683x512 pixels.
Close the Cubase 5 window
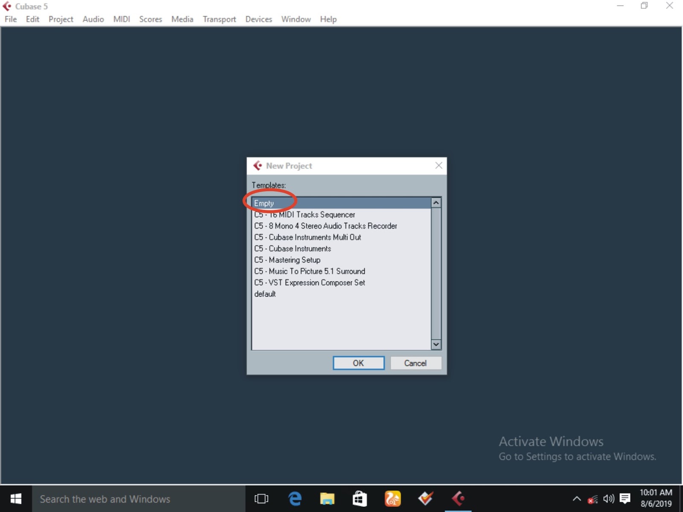pyautogui.click(x=669, y=6)
